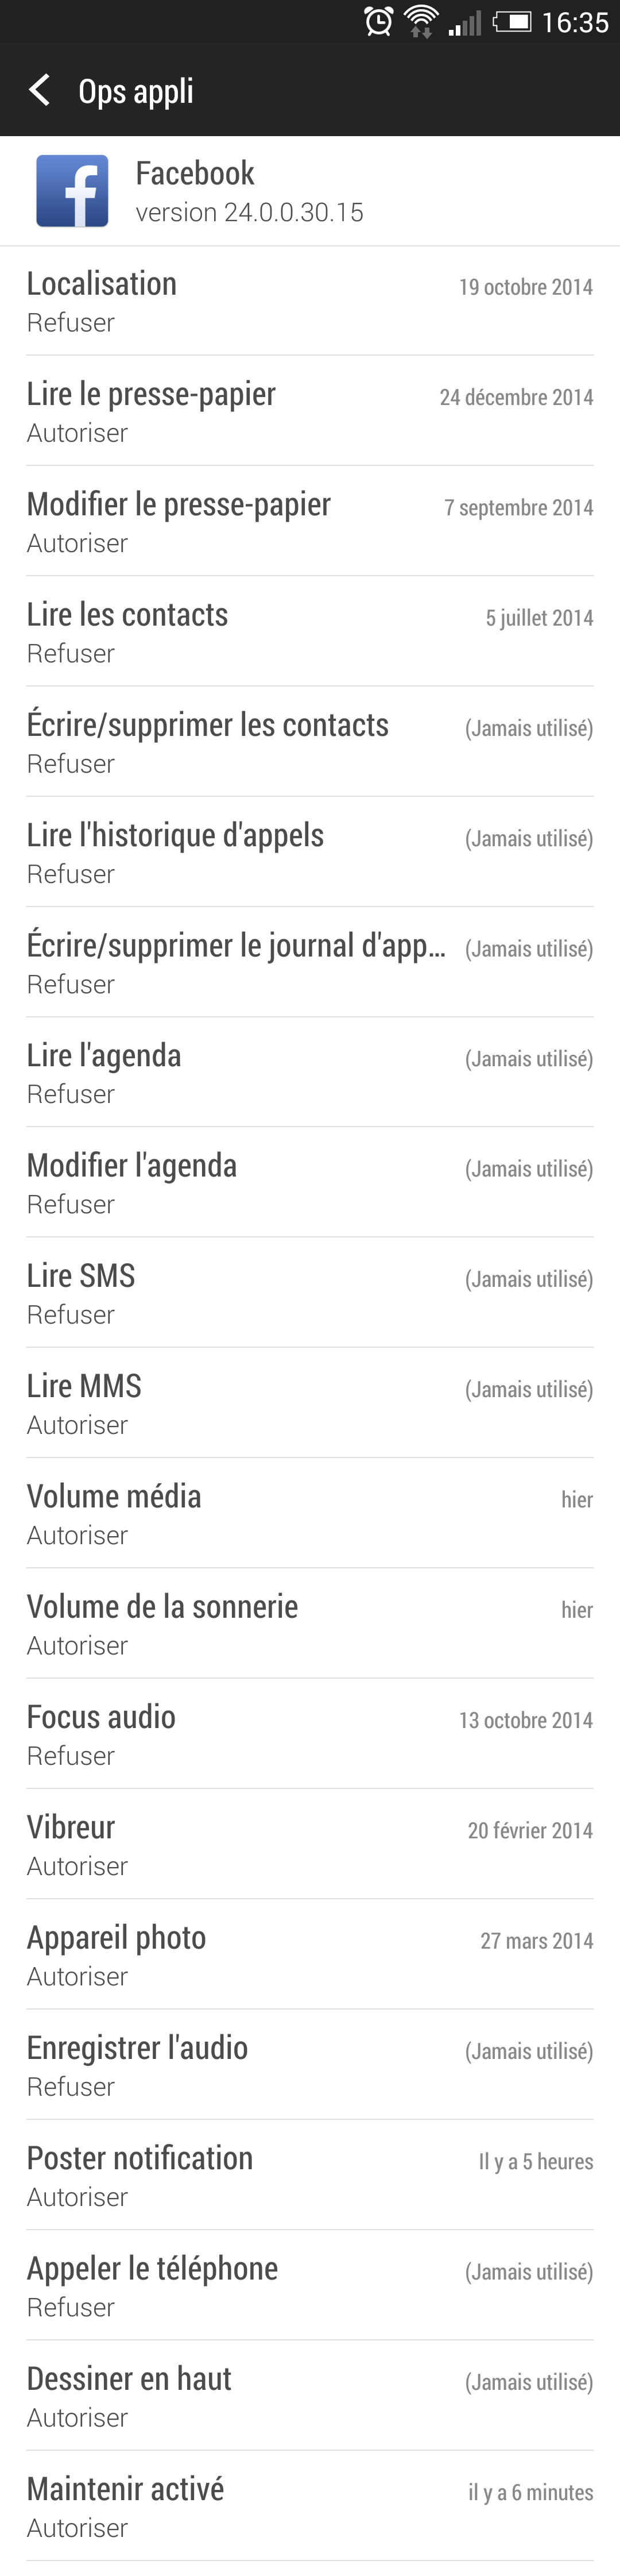Select Modifier le presse-papier entry
620x2576 pixels.
[309, 521]
